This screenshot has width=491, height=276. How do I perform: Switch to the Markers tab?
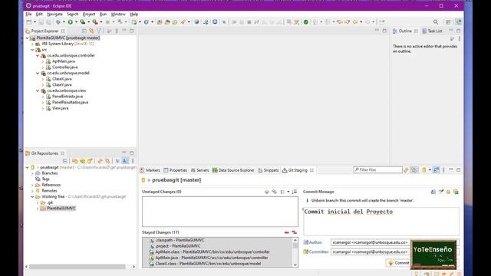[150, 170]
